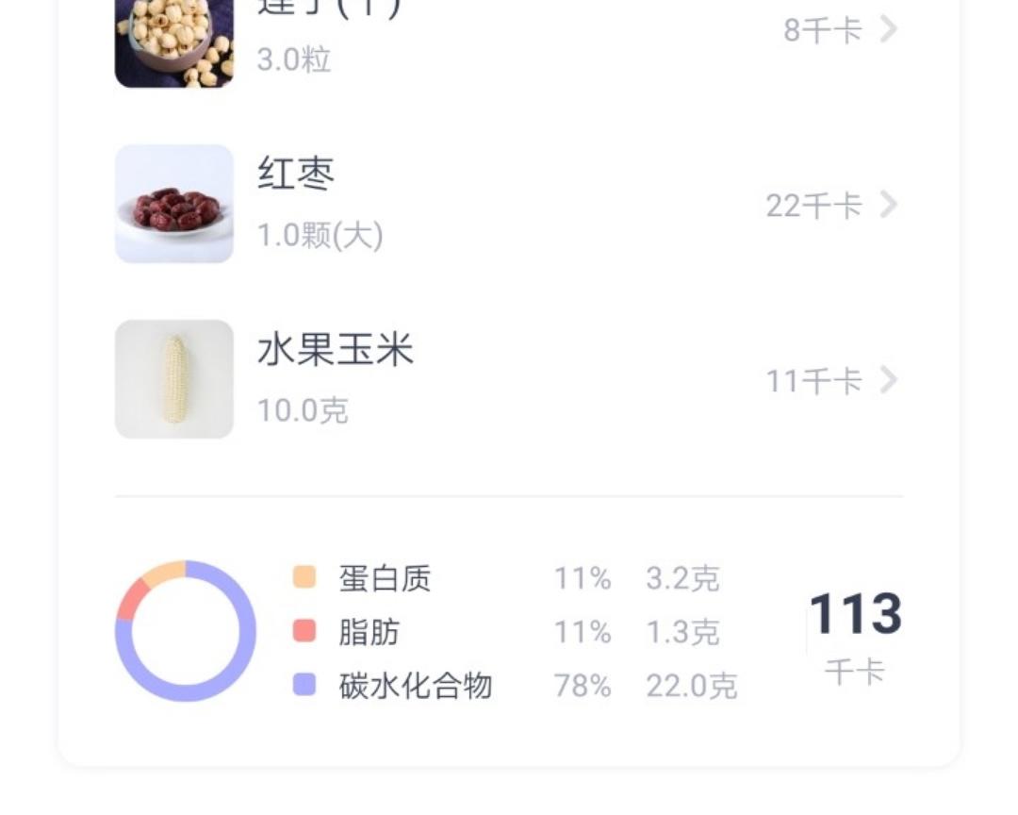Tap the 水果玉米 food name
This screenshot has height=815, width=1018.
pyautogui.click(x=335, y=350)
